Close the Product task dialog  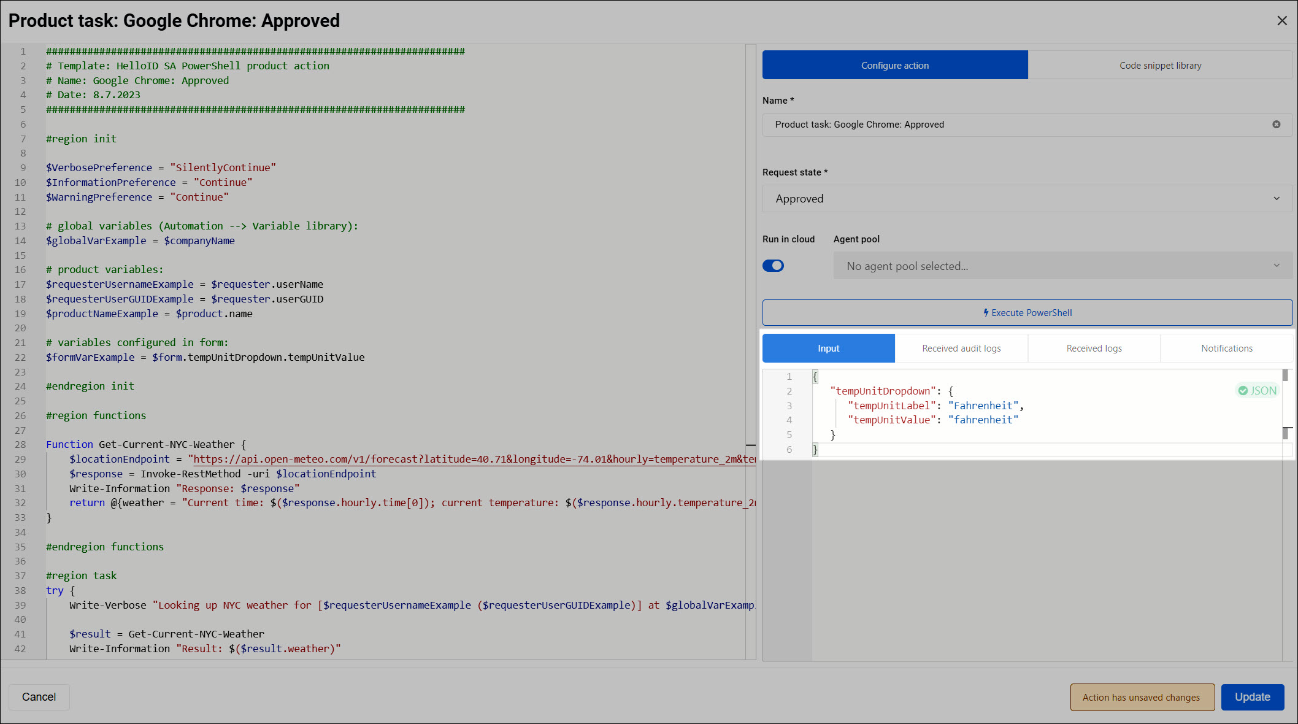pyautogui.click(x=1281, y=21)
